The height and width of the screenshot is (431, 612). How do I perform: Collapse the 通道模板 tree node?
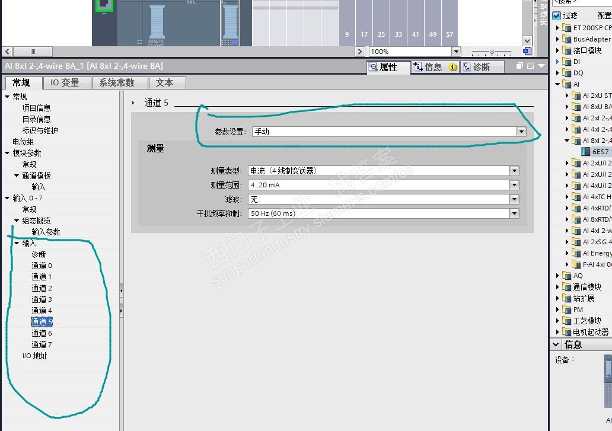17,175
